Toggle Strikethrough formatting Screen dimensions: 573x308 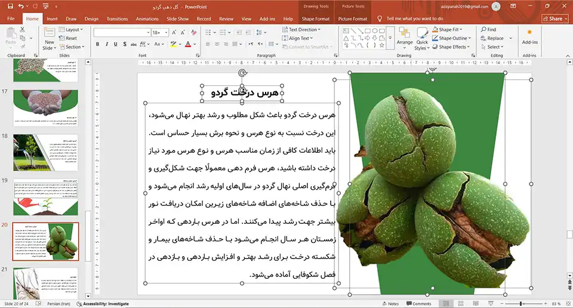(x=133, y=44)
